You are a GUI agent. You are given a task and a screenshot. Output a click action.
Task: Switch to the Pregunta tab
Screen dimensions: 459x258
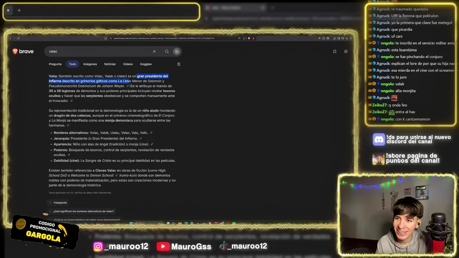(x=55, y=64)
